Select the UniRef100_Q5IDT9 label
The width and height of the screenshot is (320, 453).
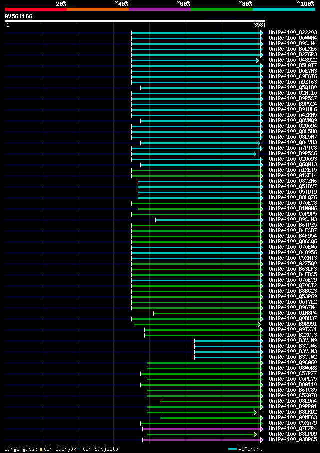tap(293, 192)
